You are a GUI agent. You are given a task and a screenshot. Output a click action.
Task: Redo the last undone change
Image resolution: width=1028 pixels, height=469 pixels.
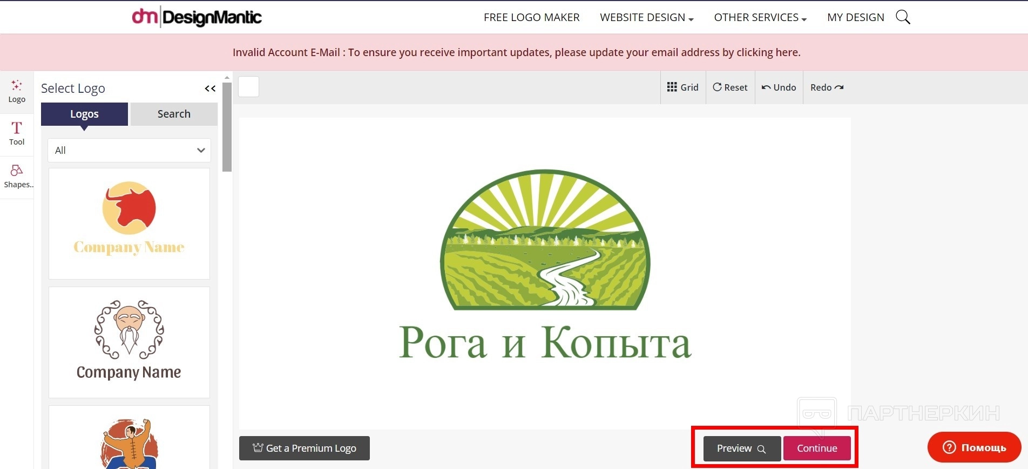coord(827,87)
